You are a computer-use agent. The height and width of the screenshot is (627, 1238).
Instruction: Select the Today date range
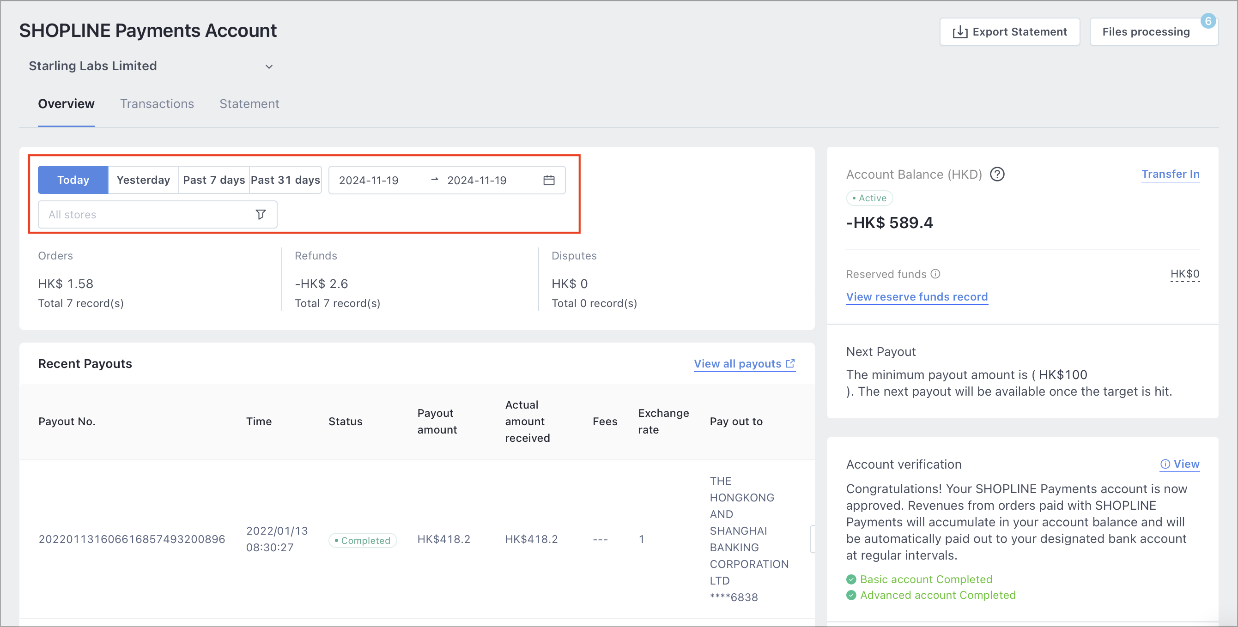[73, 180]
